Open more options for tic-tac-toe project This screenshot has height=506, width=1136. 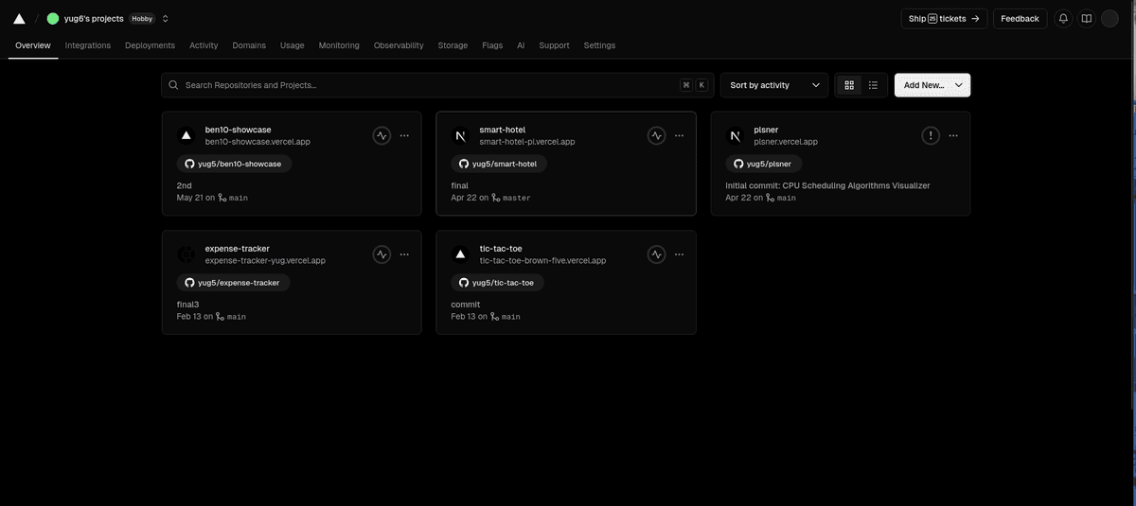(679, 254)
